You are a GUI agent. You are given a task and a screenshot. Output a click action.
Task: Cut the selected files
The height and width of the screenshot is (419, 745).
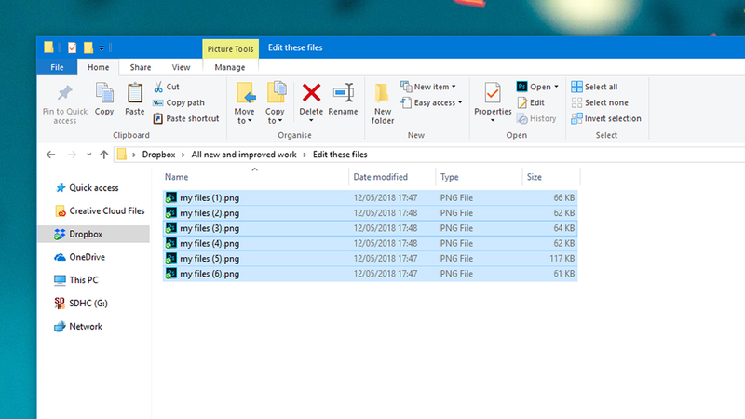167,87
